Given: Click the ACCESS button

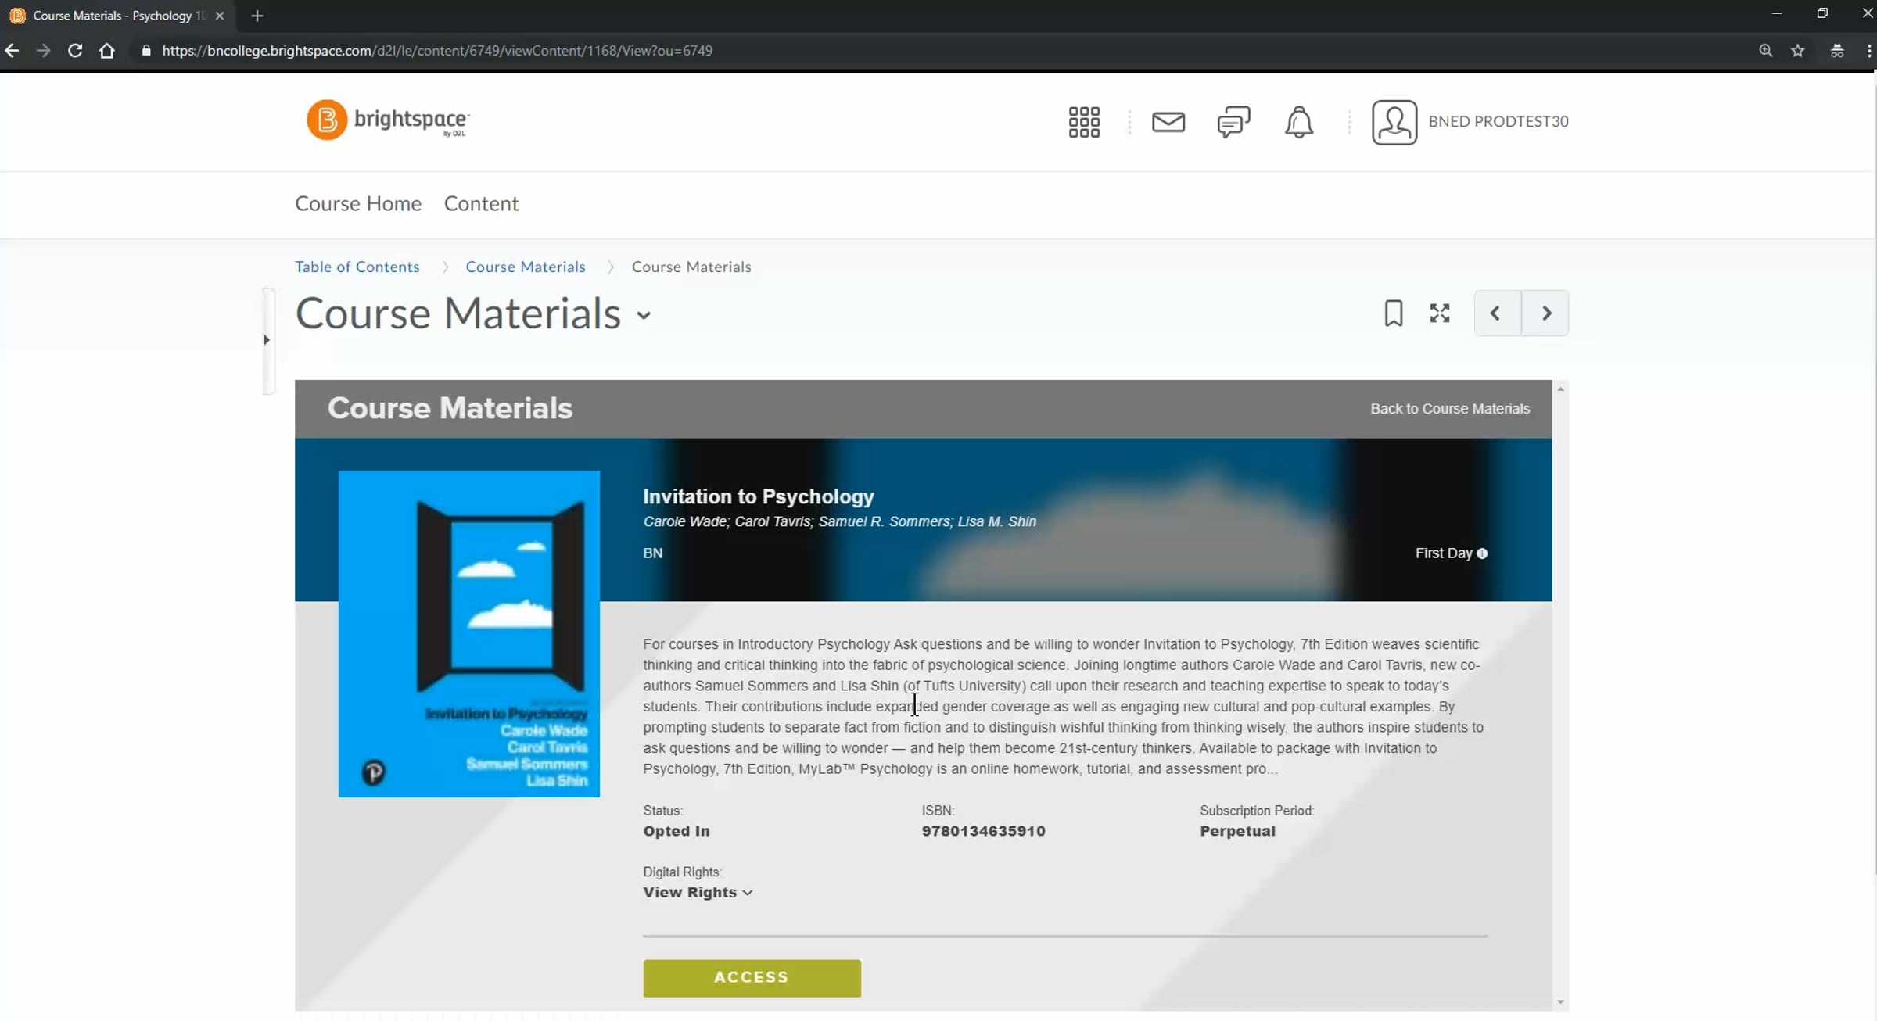Looking at the screenshot, I should click(752, 978).
